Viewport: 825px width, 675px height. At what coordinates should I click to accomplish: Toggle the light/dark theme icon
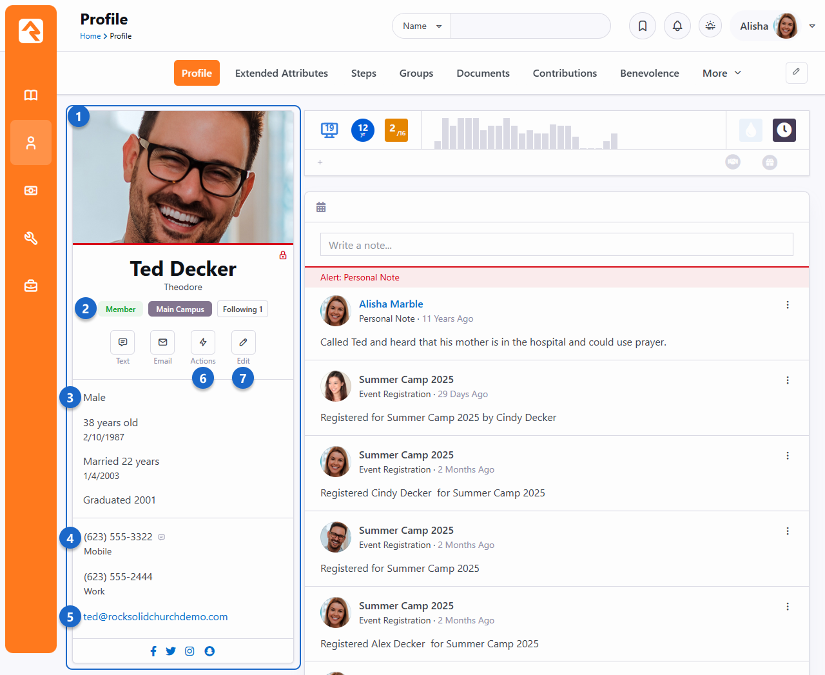coord(710,26)
